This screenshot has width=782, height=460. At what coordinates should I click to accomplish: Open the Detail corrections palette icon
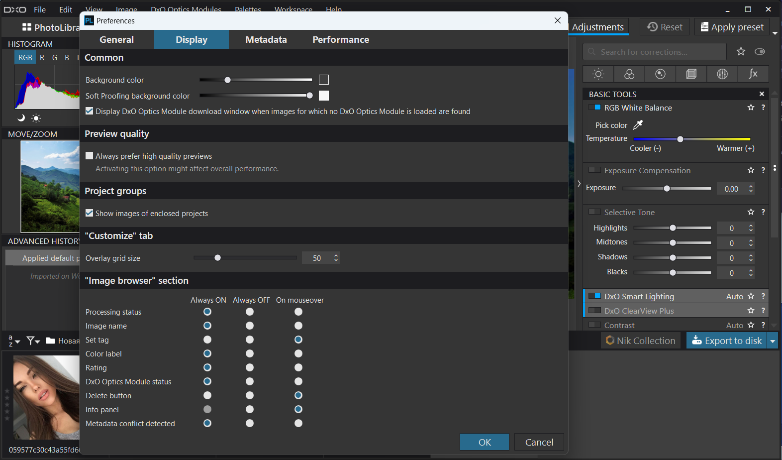660,74
